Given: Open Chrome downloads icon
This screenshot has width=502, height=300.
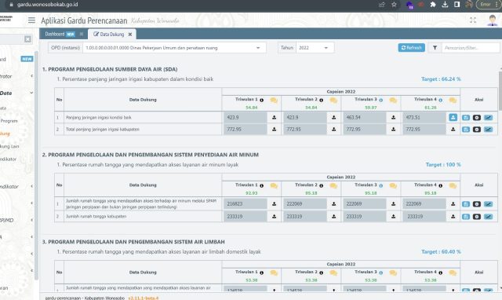Looking at the screenshot, I should [445, 5].
